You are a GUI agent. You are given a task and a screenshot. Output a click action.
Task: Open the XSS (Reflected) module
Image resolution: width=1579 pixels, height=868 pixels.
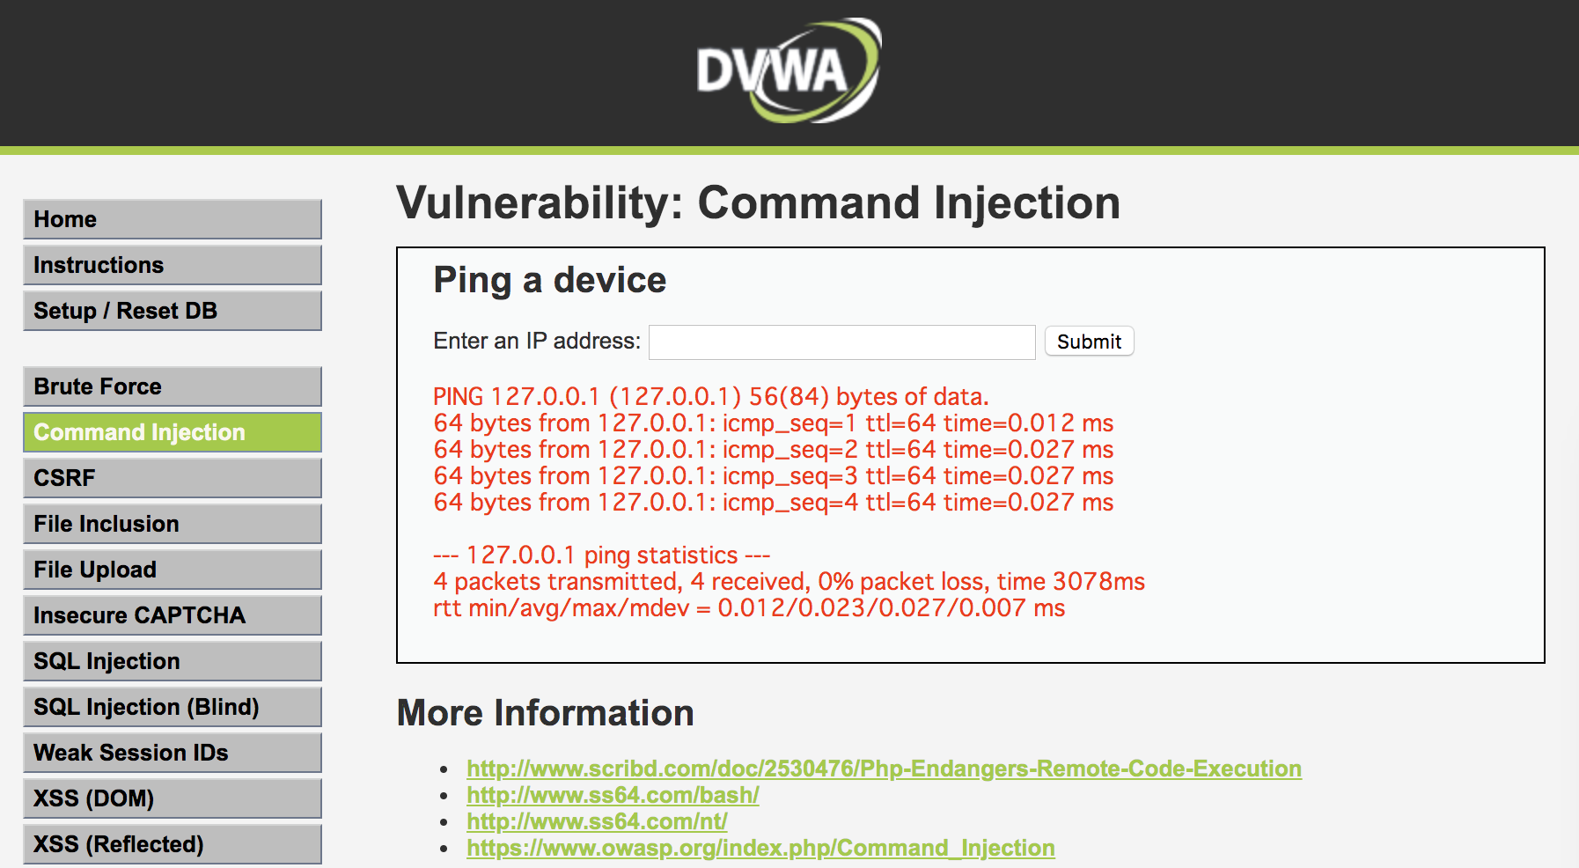pos(173,844)
